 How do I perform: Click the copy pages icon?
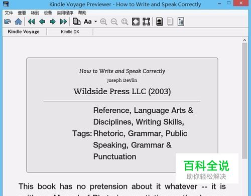point(76,22)
